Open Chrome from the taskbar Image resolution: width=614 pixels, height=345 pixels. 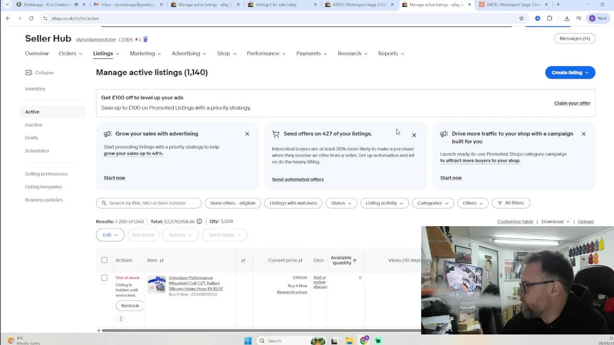click(364, 341)
